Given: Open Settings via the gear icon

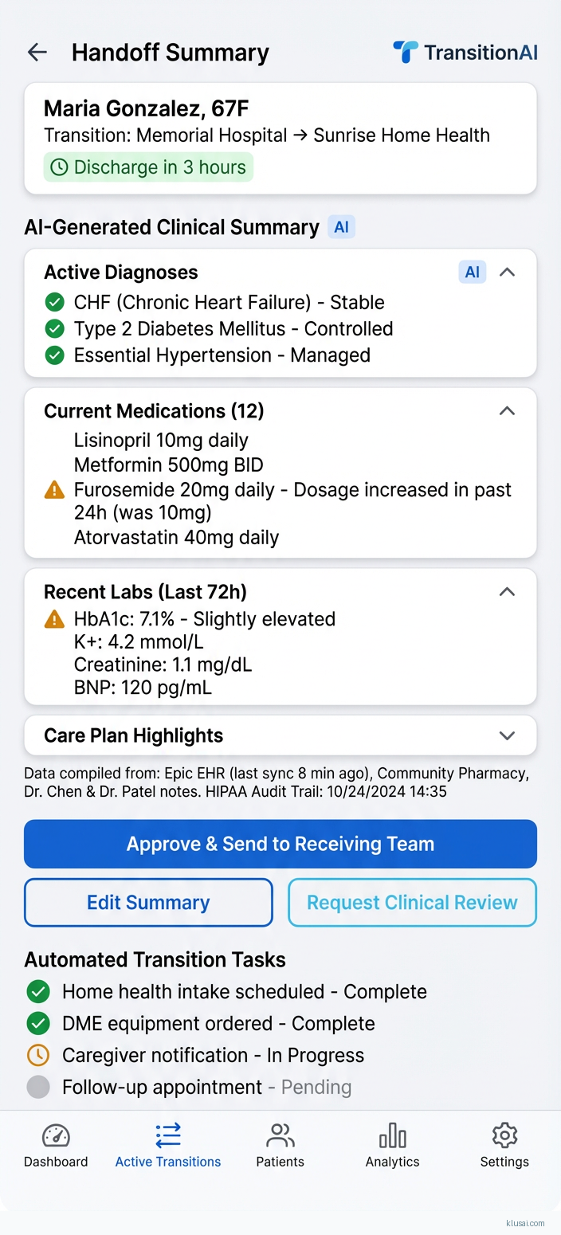Looking at the screenshot, I should click(x=504, y=1135).
